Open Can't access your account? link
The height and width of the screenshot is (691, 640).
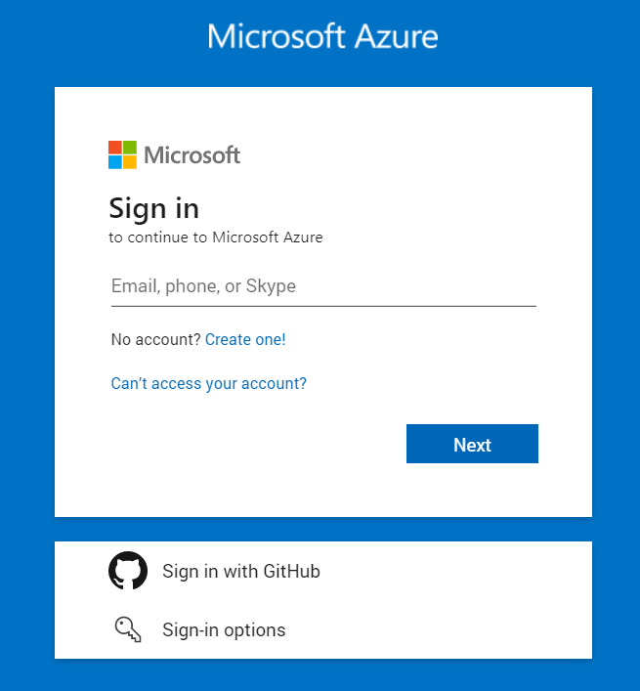tap(209, 383)
